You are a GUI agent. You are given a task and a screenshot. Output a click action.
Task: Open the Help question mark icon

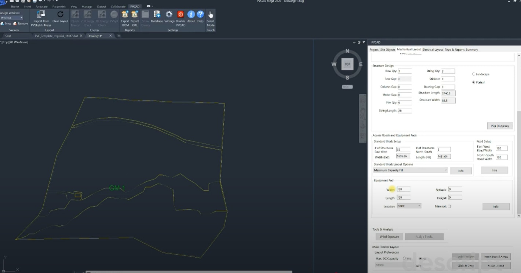[x=200, y=15]
